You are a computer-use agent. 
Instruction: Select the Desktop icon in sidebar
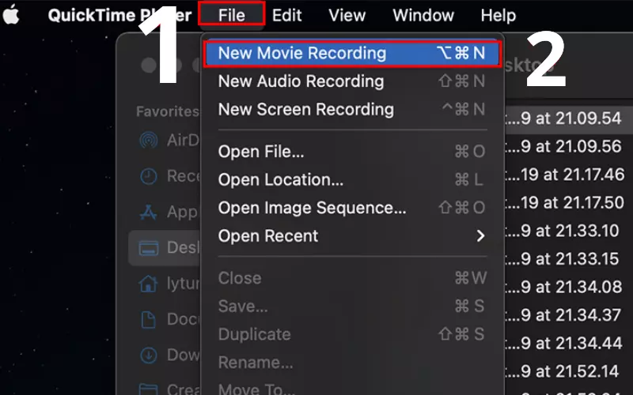click(x=149, y=247)
